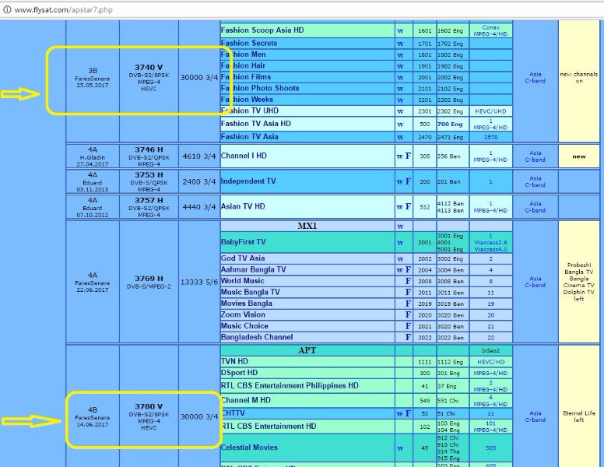Open Zoom Vision channel link

pyautogui.click(x=243, y=314)
